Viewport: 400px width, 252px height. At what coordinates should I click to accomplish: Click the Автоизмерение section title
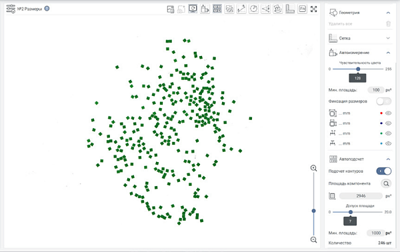point(354,53)
